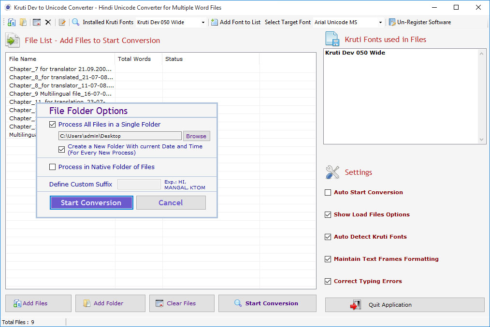Toggle Create a New Folder With current Date
This screenshot has width=490, height=327.
(x=61, y=149)
